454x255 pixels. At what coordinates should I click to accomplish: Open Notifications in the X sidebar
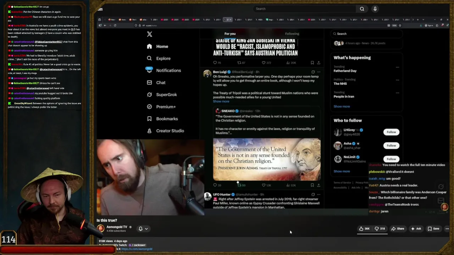coord(164,70)
